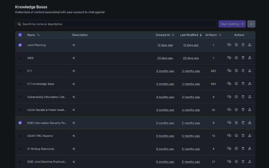Check the WEG row checkbox
The width and height of the screenshot is (269, 168).
click(x=20, y=58)
